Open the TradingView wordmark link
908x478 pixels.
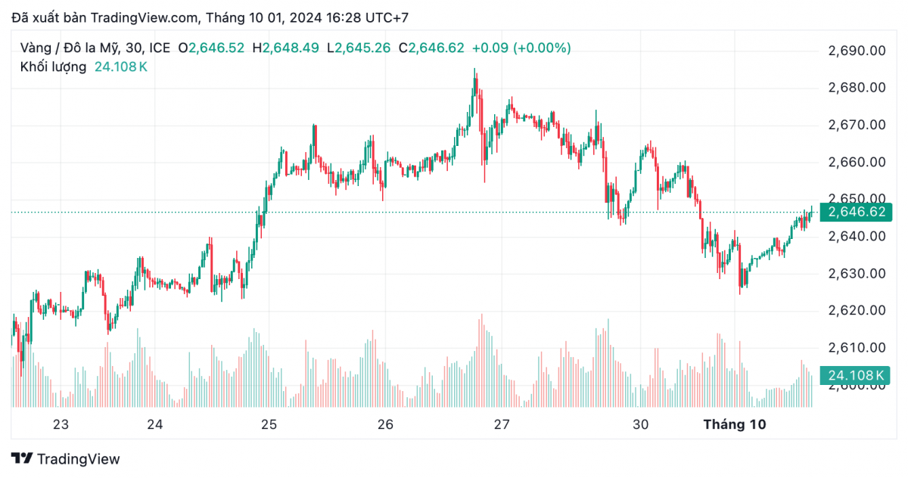pos(78,458)
